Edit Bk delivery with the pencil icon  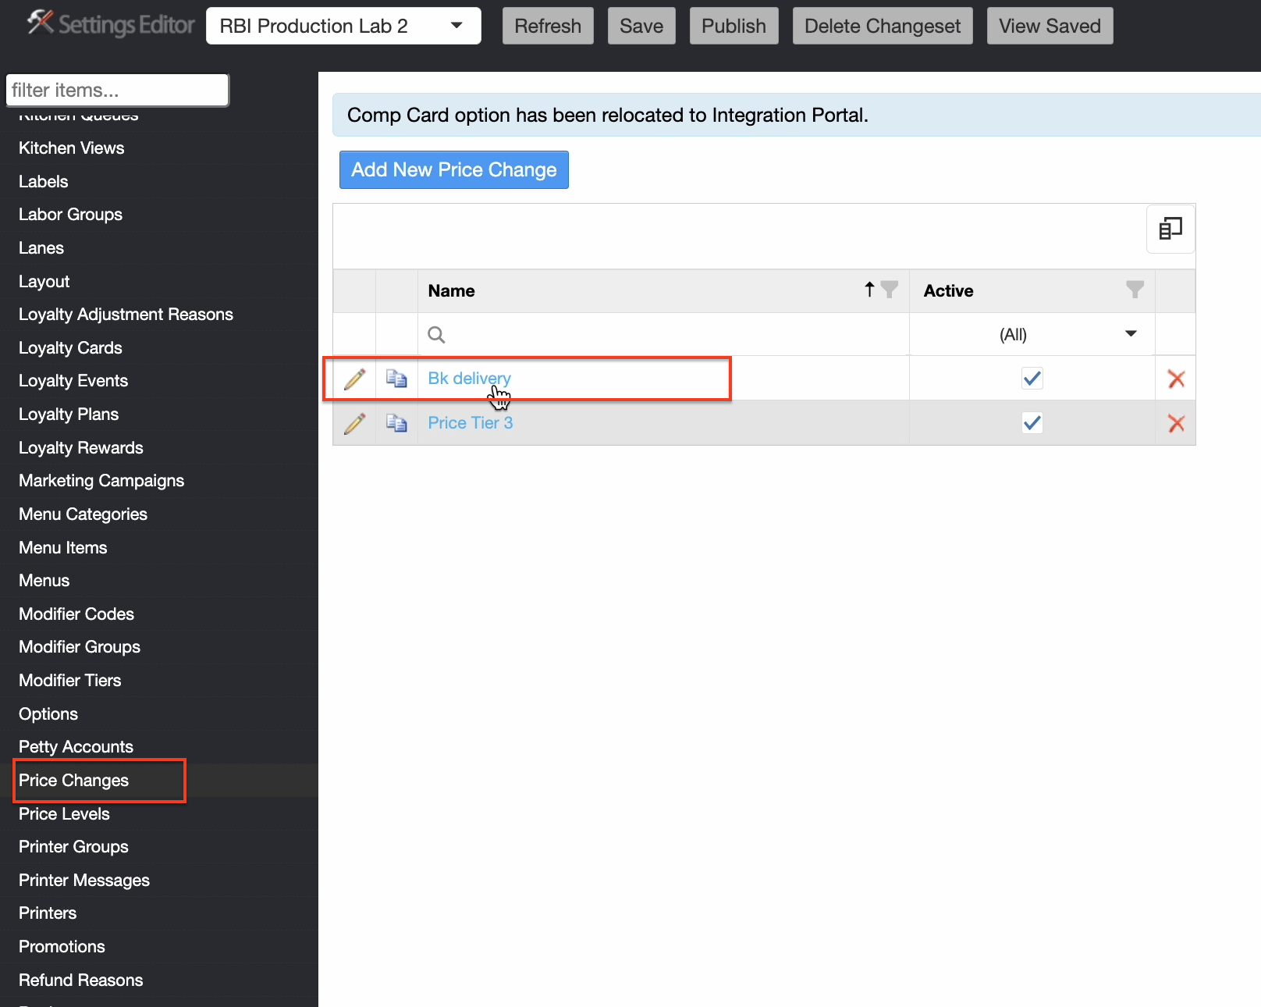(x=355, y=379)
